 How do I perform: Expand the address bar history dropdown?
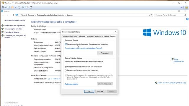coord(149,15)
